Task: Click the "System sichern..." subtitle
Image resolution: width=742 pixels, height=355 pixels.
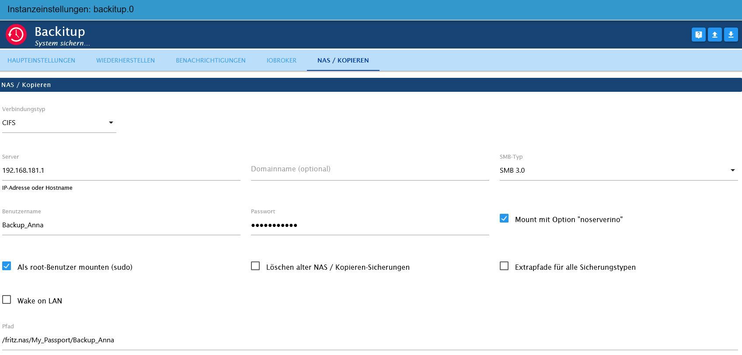Action: [63, 43]
